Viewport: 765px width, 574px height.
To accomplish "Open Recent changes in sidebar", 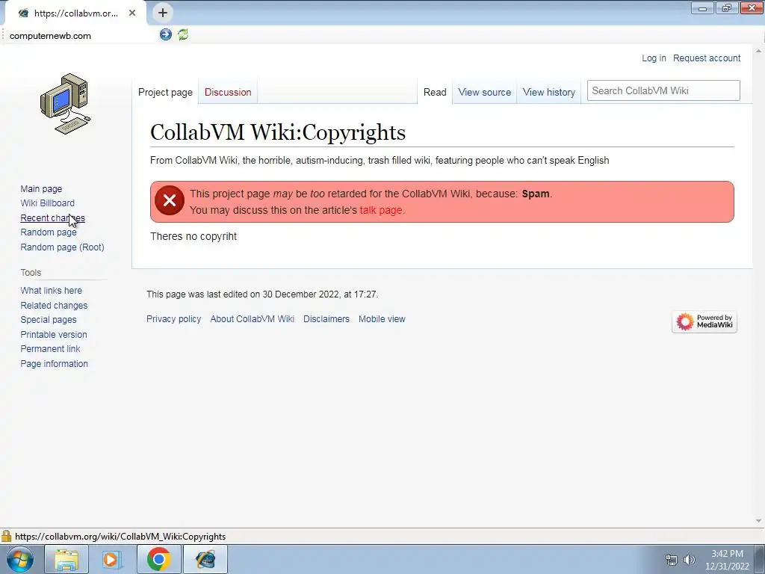I will point(53,218).
